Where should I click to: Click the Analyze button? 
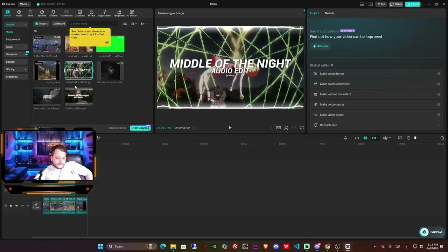(x=320, y=46)
